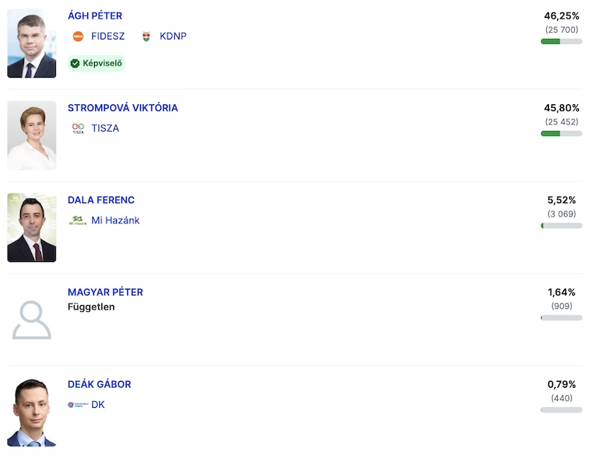
Task: Open Dala Ferenc's candidate photo
Action: click(x=32, y=228)
